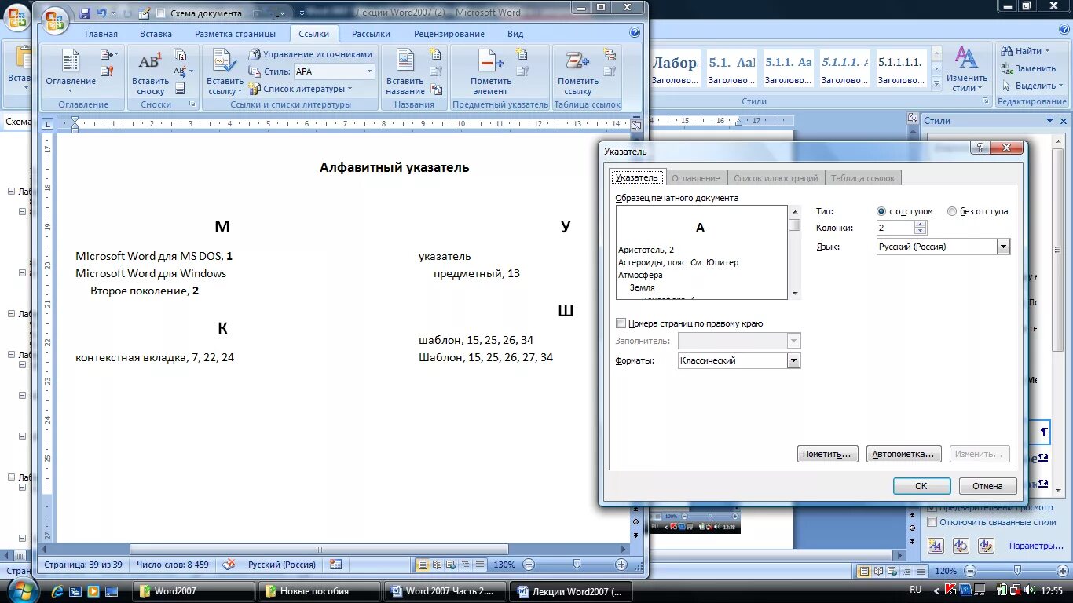The image size is (1073, 603).
Task: Open the 'Форматы' dropdown showing 'Классический'
Action: [793, 360]
